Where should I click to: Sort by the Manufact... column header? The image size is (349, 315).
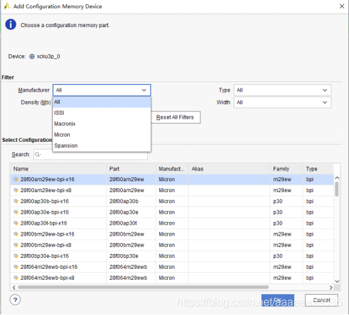pyautogui.click(x=172, y=169)
